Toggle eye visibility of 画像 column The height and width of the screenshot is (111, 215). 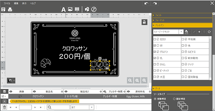[x=11, y=91]
